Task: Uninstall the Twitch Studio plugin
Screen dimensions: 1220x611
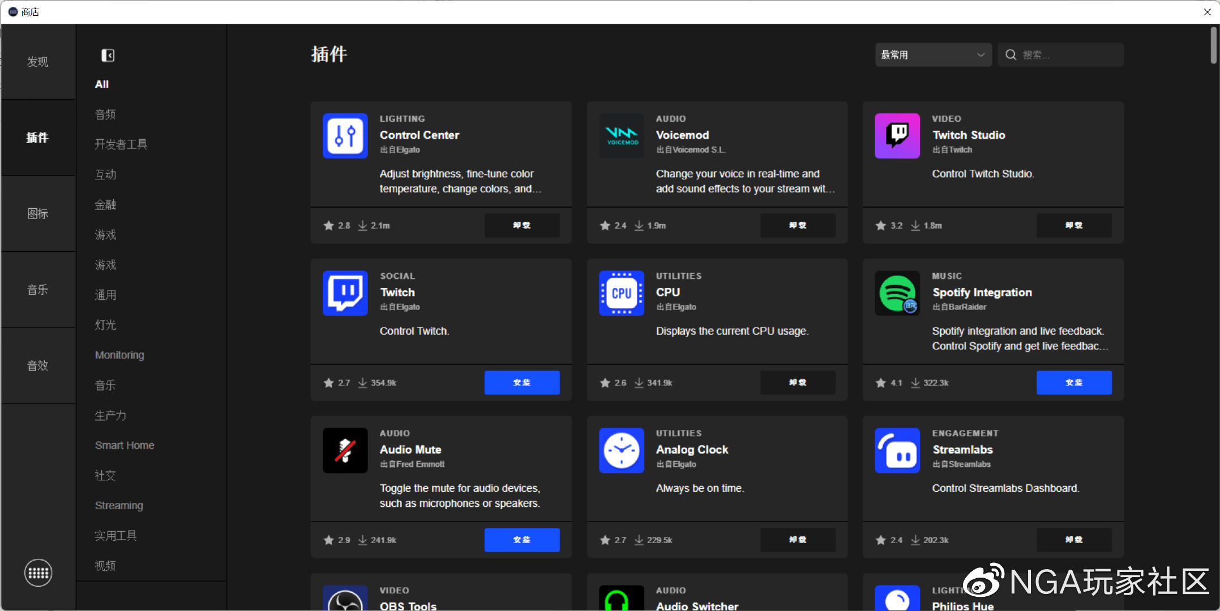Action: point(1074,225)
